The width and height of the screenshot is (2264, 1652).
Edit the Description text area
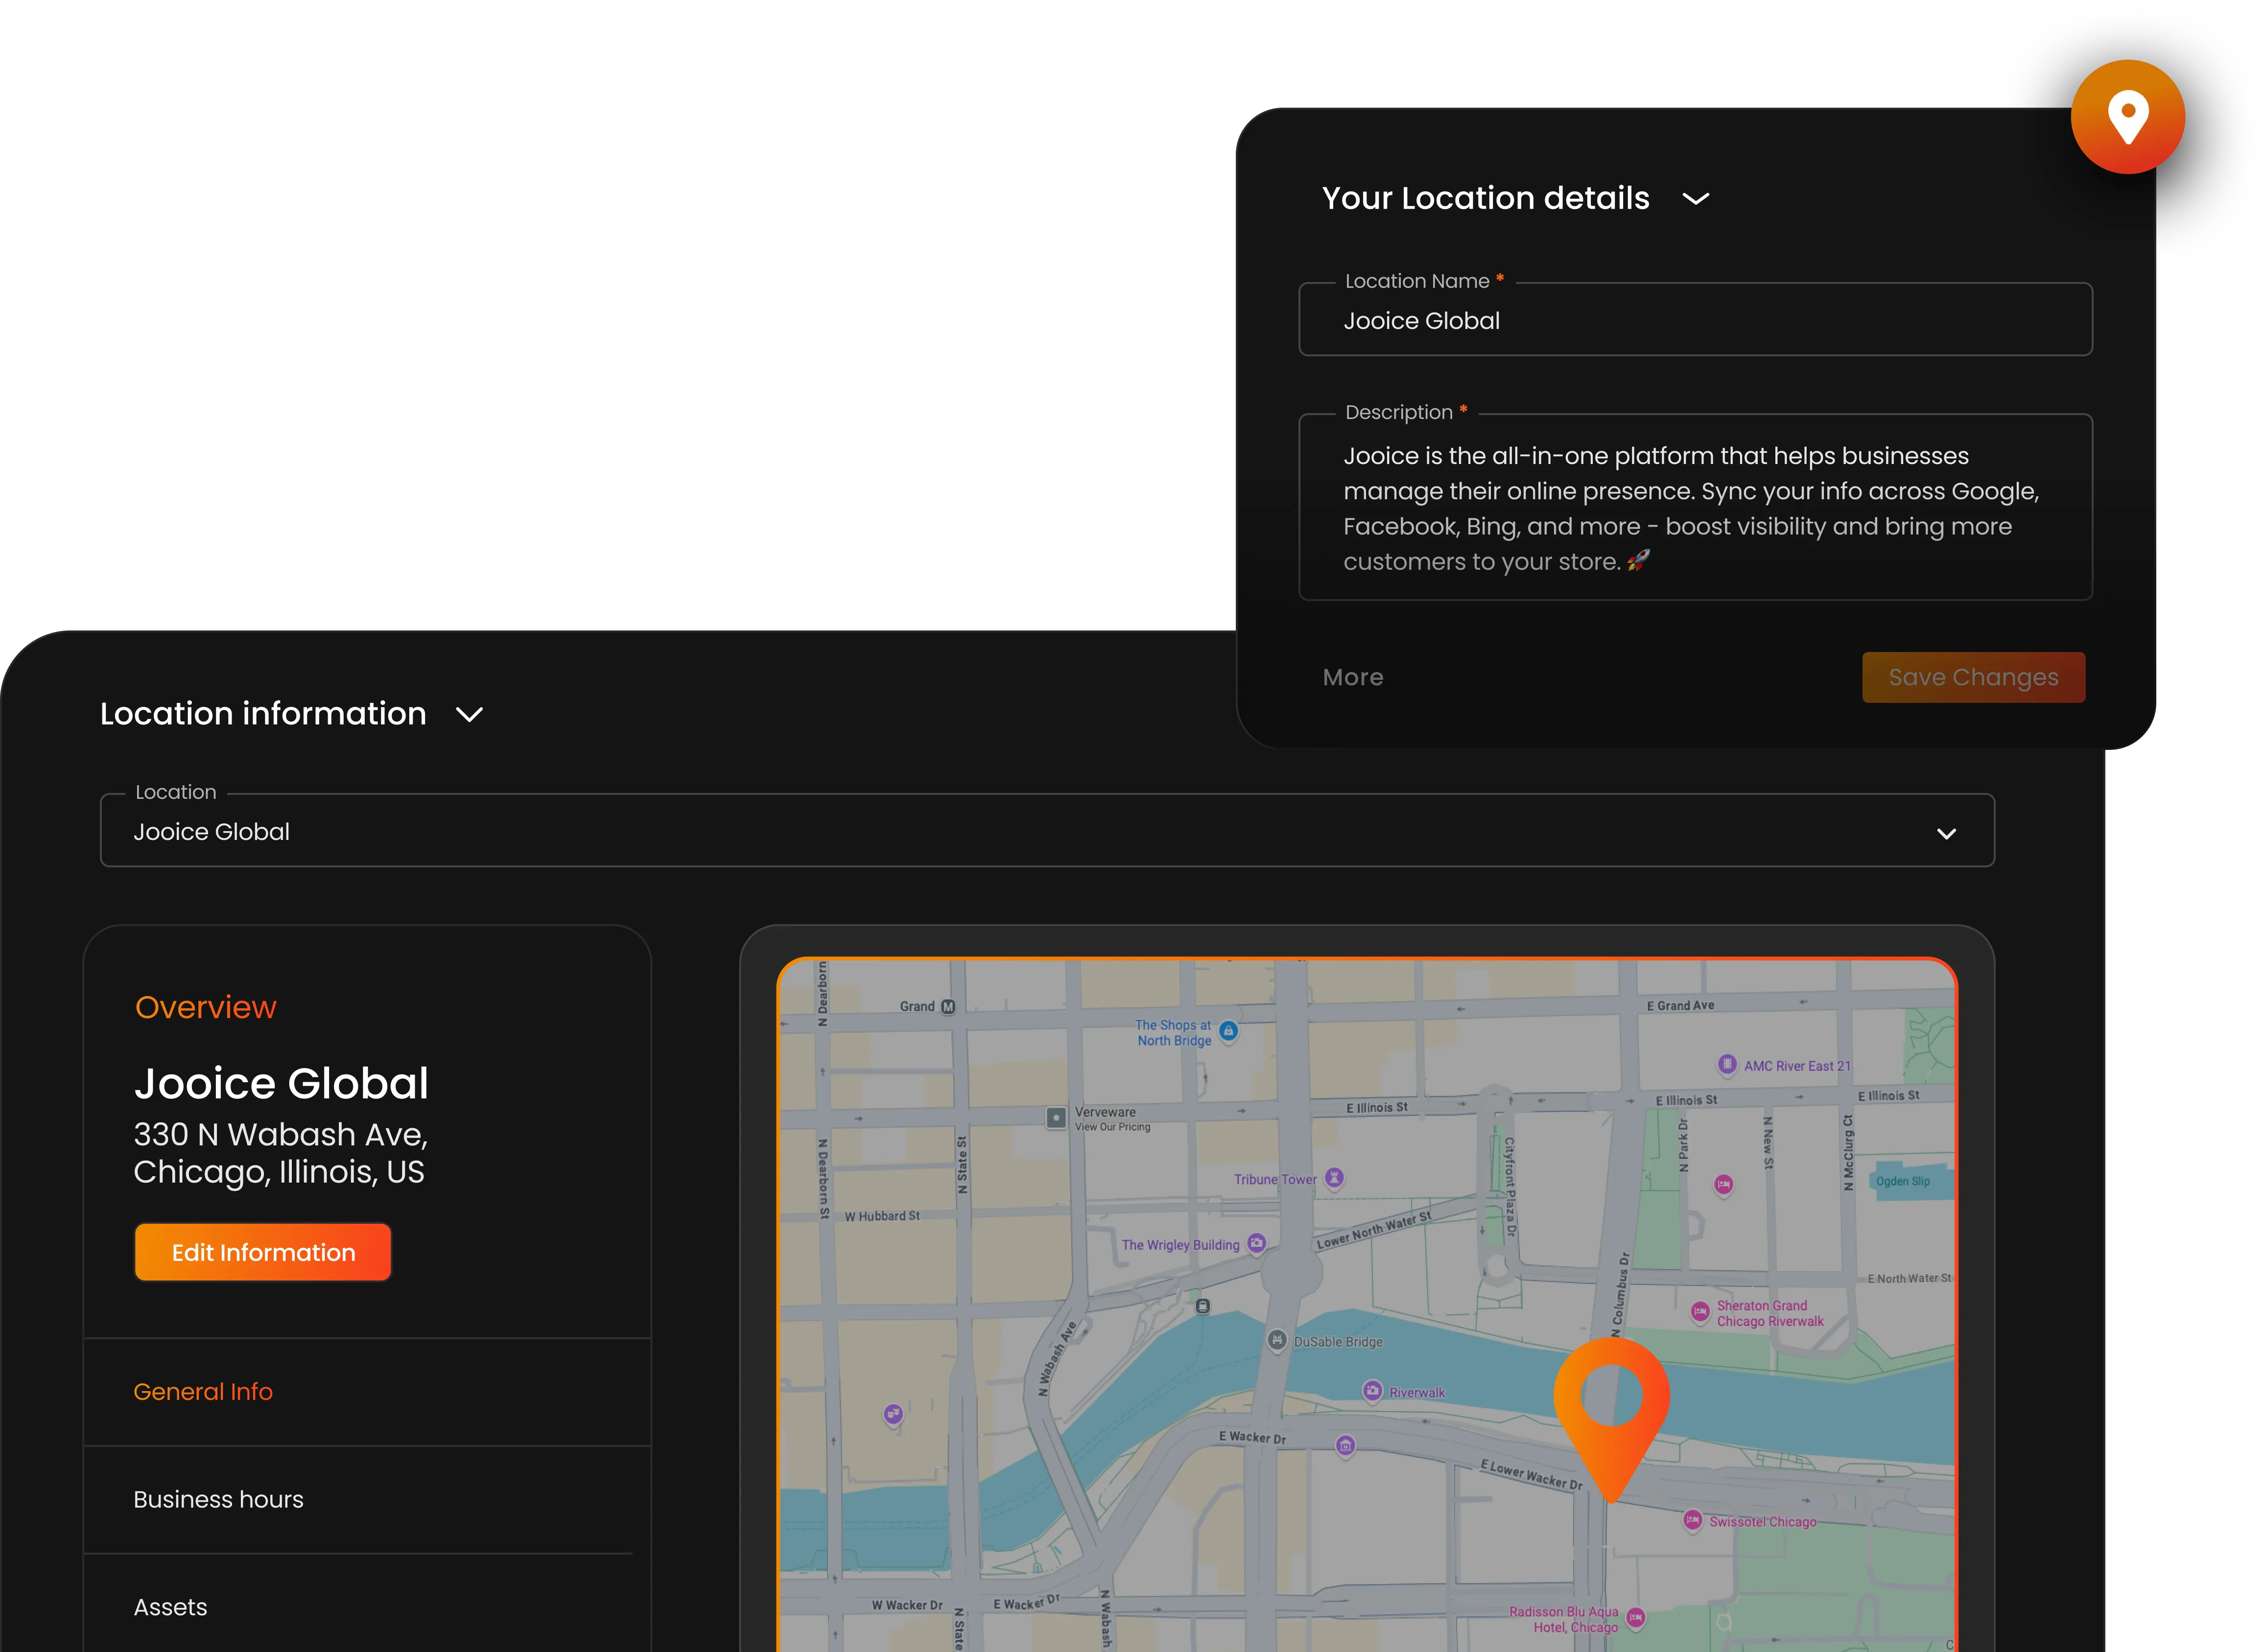(x=1695, y=508)
